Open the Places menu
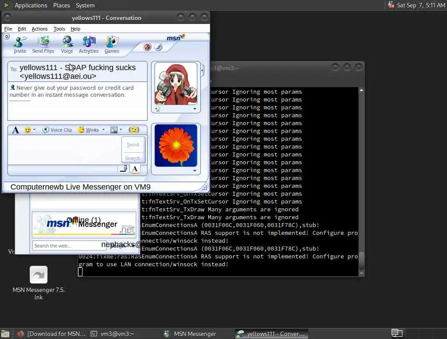Screen dimensions: 447x339 click(61, 5)
